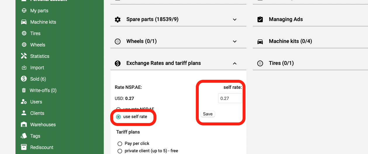
Task: Click the Import download icon
Action: [24, 68]
